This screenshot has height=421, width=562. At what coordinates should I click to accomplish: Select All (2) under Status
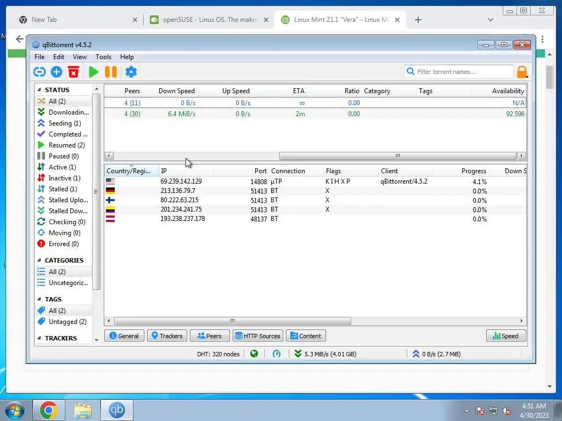[x=64, y=101]
